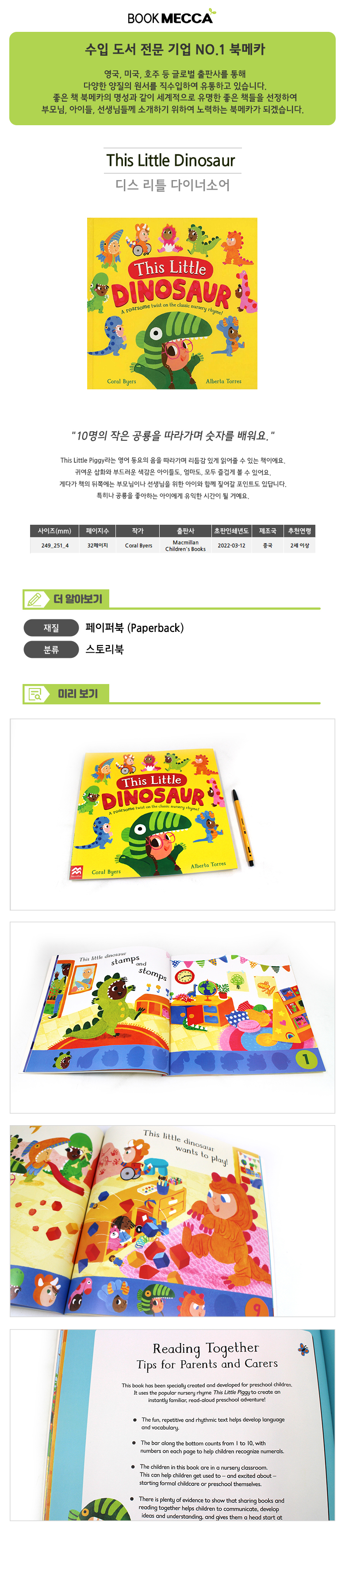Image resolution: width=345 pixels, height=1576 pixels.
Task: Click the 페이퍼북 (Paperback) text
Action: [134, 628]
